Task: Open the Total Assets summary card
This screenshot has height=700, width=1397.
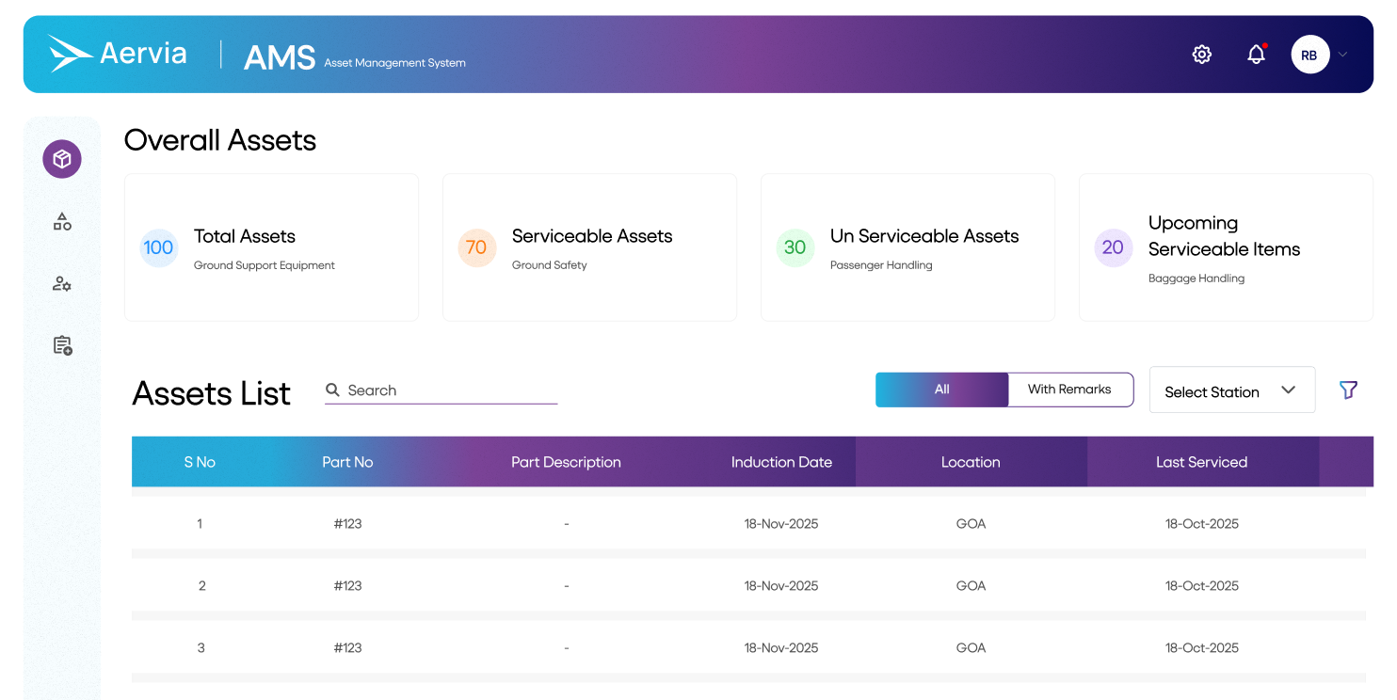Action: pos(271,247)
